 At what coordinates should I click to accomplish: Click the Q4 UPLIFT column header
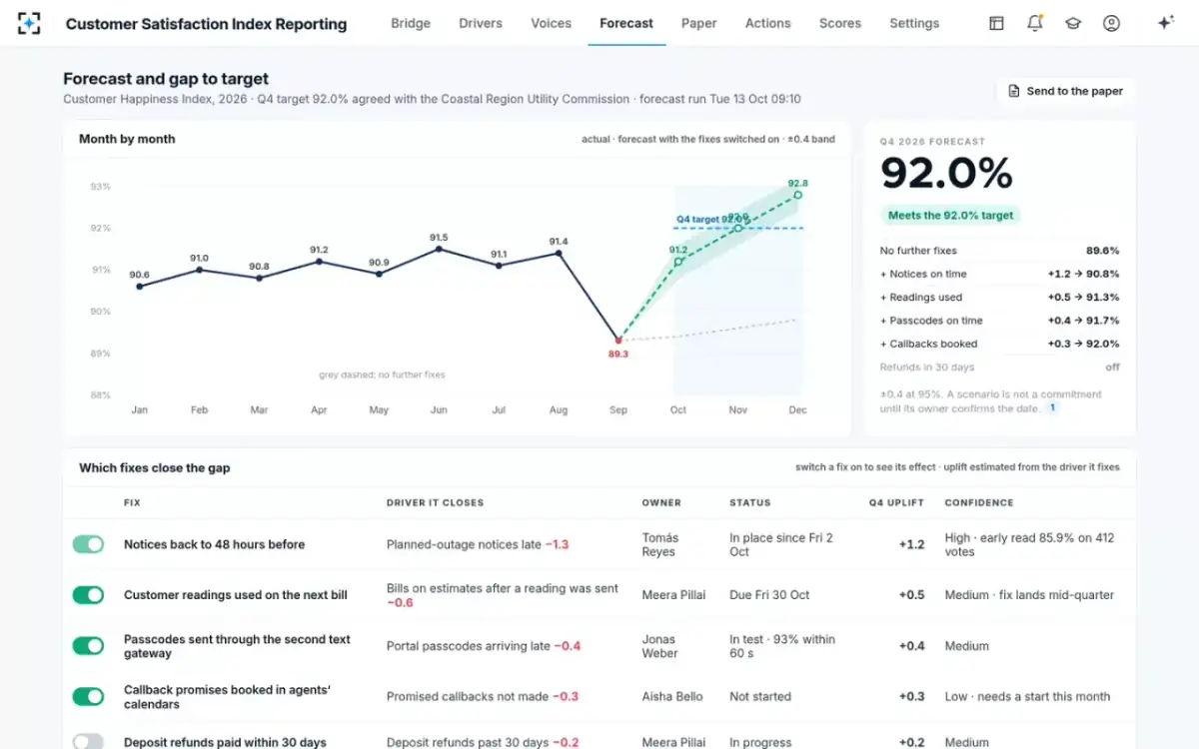tap(897, 503)
